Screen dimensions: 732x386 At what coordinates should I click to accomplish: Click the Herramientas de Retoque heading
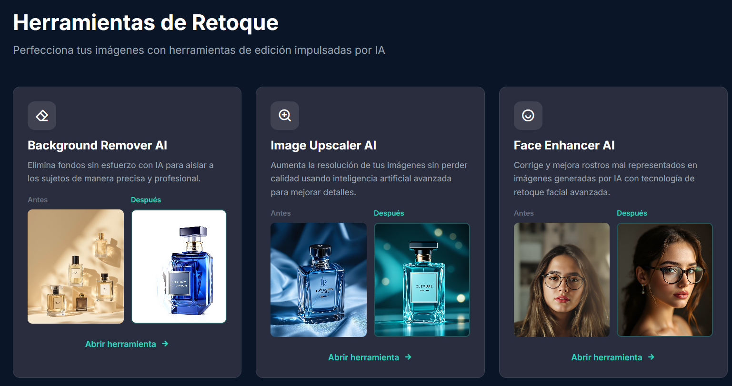click(x=146, y=22)
